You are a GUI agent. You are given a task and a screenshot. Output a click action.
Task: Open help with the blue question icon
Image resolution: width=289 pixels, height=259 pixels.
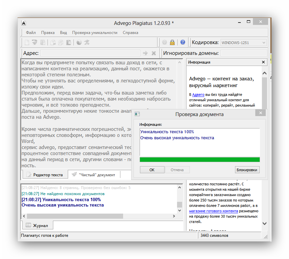[x=183, y=42]
